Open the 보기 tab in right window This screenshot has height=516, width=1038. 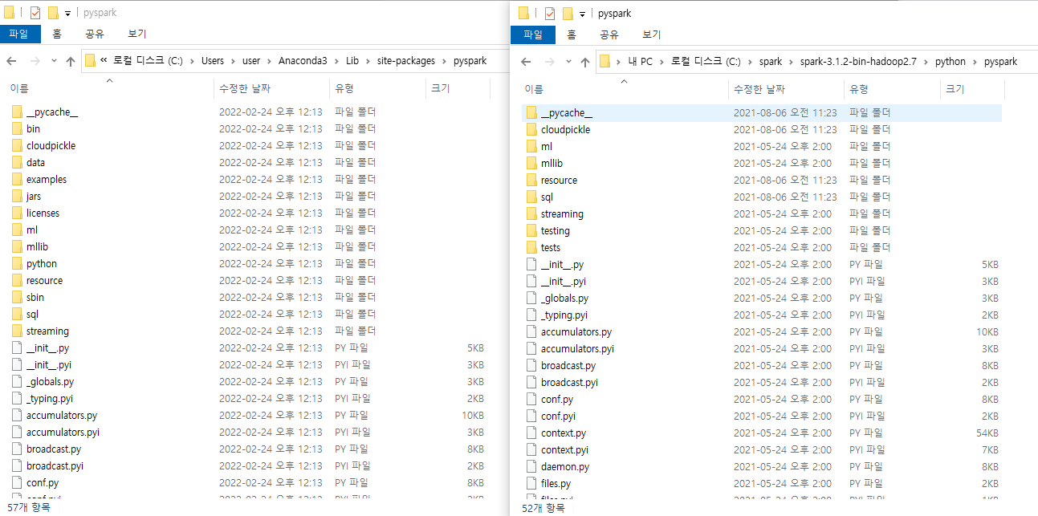click(651, 35)
